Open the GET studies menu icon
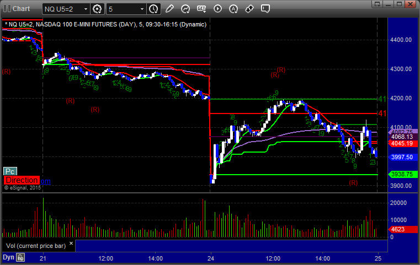Image resolution: width=420 pixels, height=265 pixels. coord(201,9)
